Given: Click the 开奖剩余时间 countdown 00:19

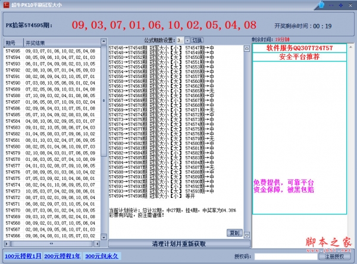Looking at the screenshot, I should point(303,26).
